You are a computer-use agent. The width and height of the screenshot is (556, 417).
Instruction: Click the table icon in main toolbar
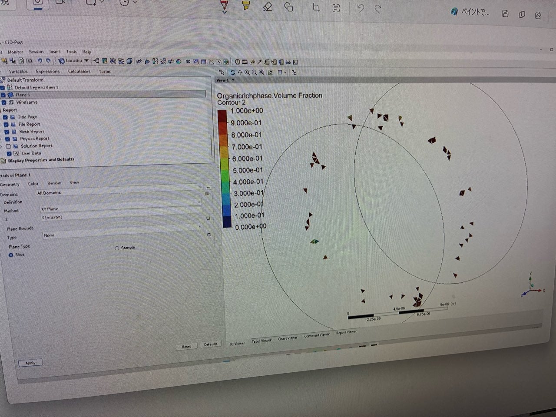204,62
